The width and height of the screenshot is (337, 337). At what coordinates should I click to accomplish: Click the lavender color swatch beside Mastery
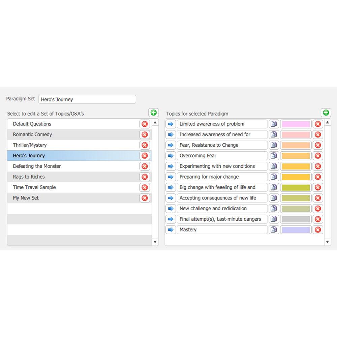[x=296, y=229]
